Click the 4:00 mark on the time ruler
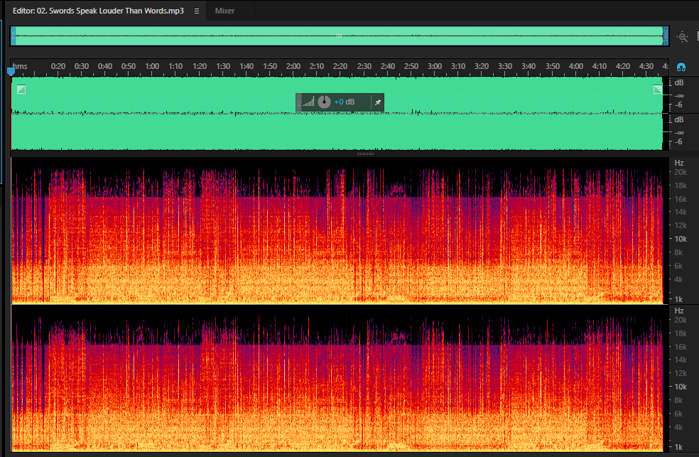This screenshot has height=457, width=699. [x=576, y=66]
